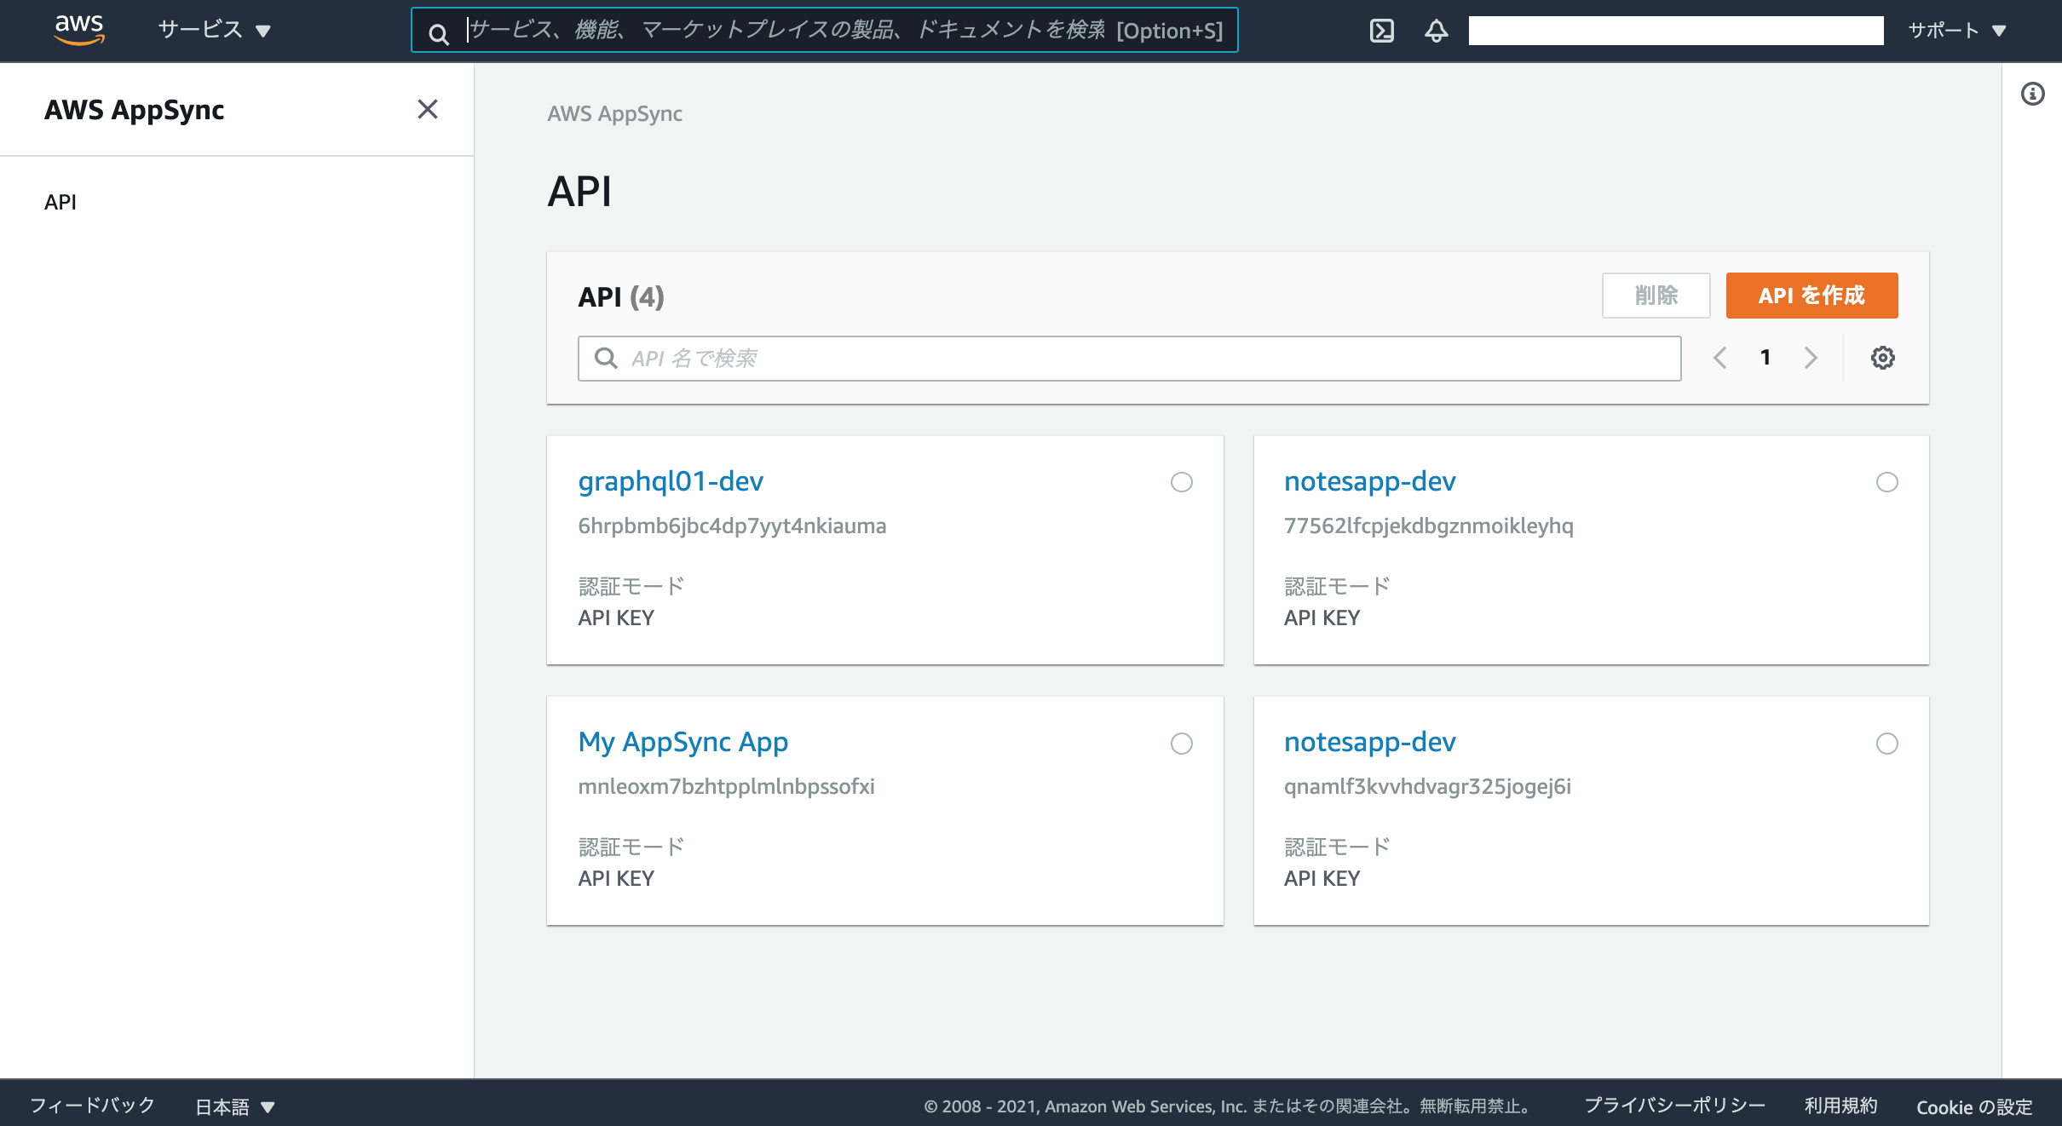Select the graphql01-dev radio button
Viewport: 2062px width, 1126px height.
pyautogui.click(x=1181, y=482)
